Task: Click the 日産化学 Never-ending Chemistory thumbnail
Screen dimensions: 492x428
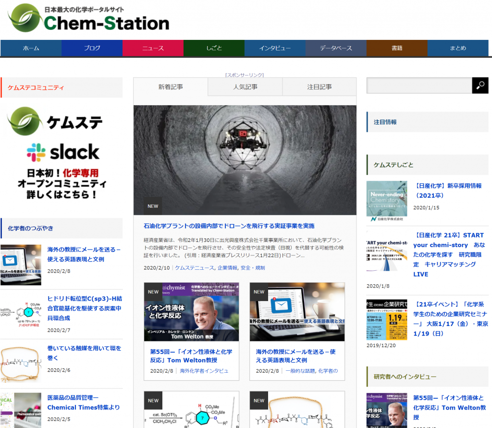Action: [386, 201]
